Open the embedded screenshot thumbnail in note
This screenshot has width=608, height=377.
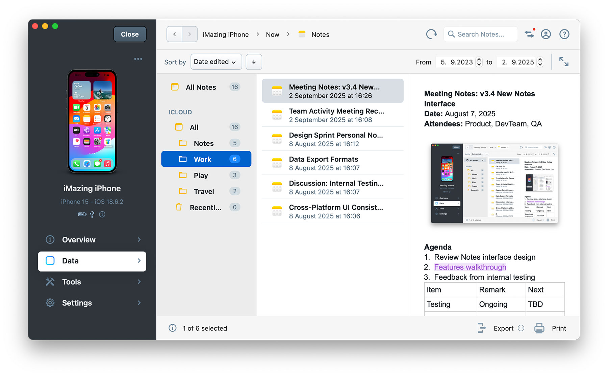494,183
